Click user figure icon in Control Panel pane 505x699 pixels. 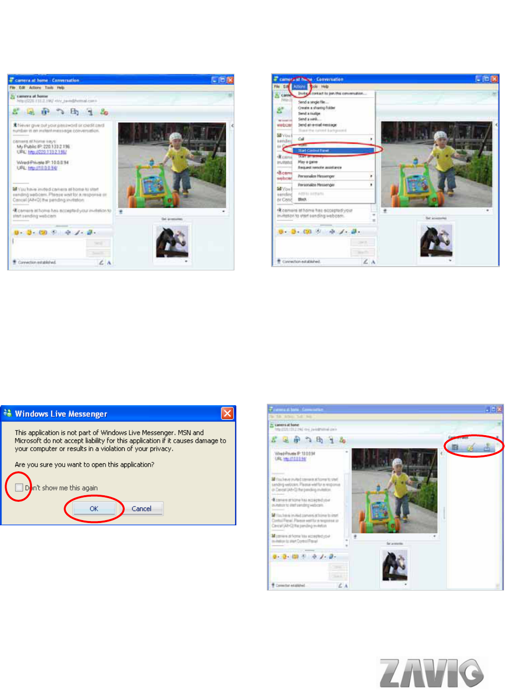[x=487, y=447]
